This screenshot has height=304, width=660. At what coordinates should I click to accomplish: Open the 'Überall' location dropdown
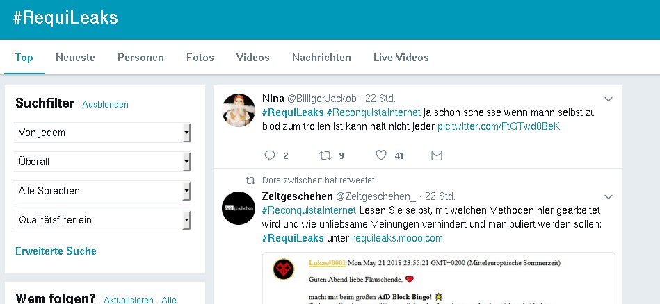pos(102,162)
